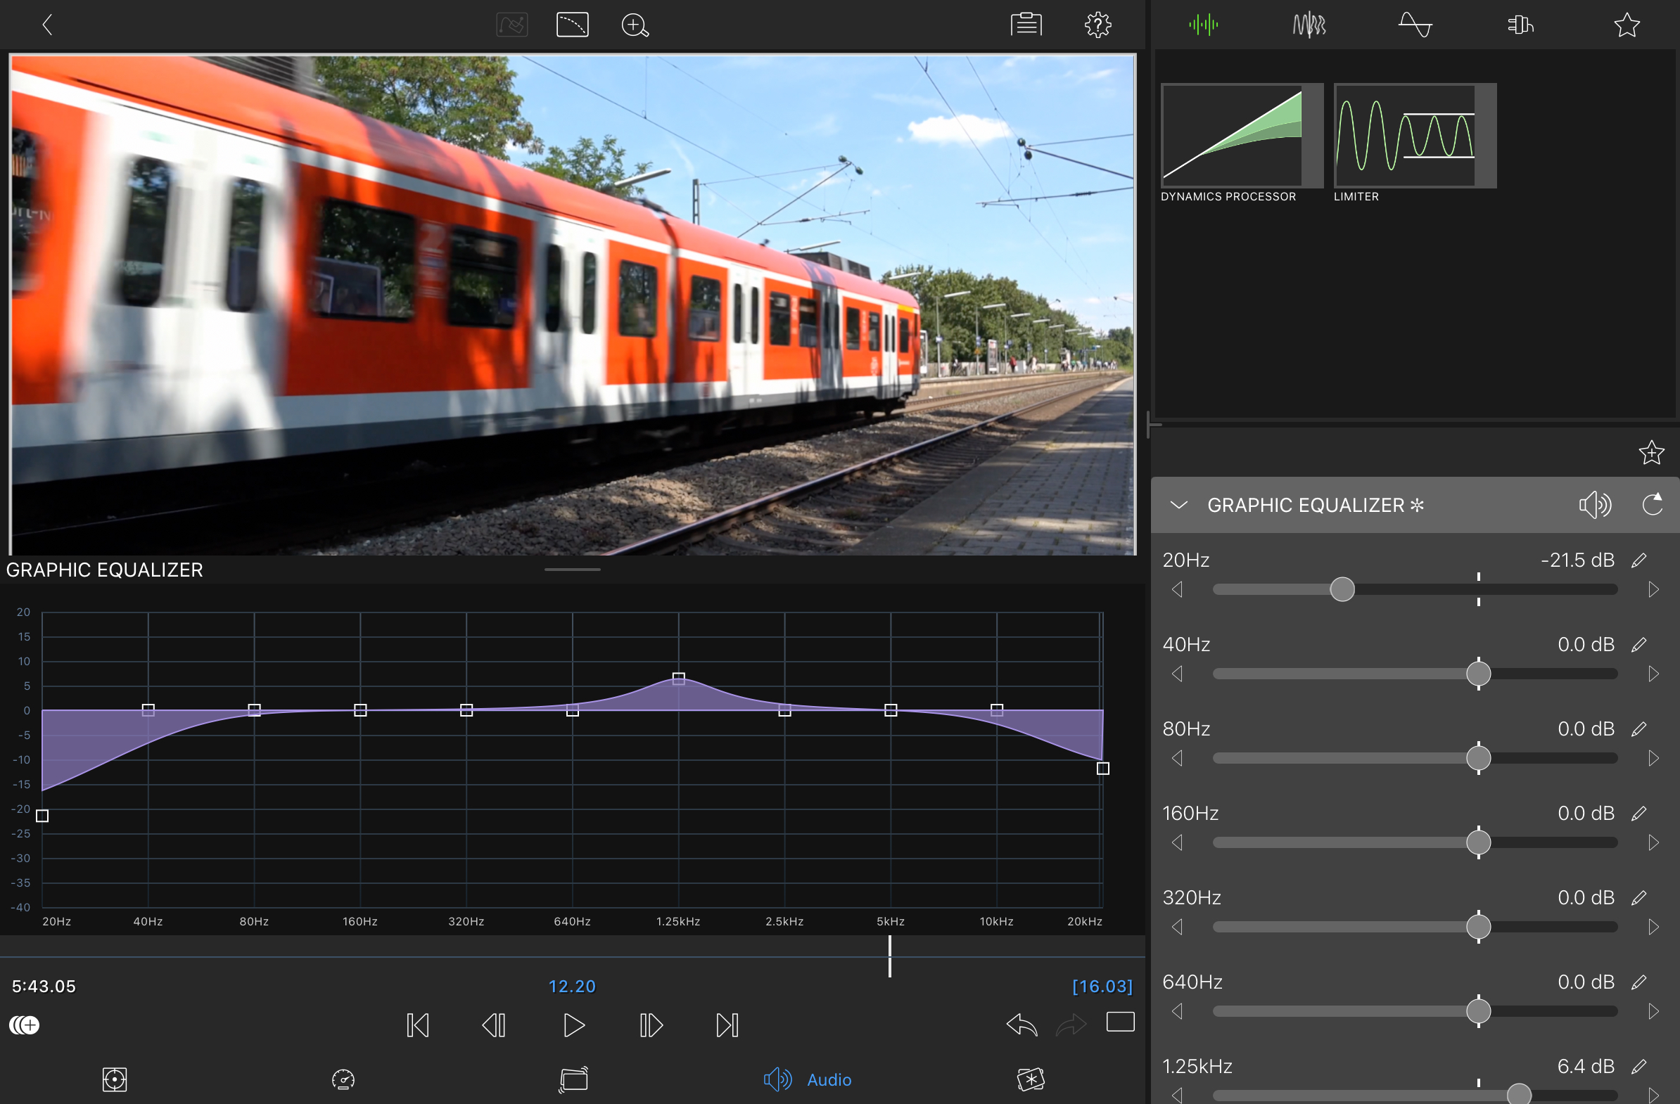Switch to the channel tools effects tab
Image resolution: width=1680 pixels, height=1104 pixels.
(x=1520, y=25)
